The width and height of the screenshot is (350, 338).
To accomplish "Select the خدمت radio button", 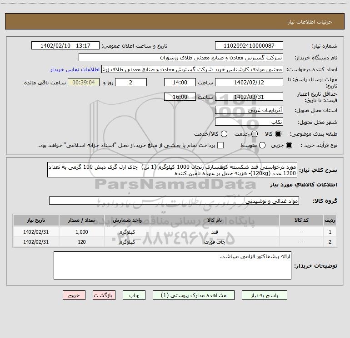I will (255, 134).
